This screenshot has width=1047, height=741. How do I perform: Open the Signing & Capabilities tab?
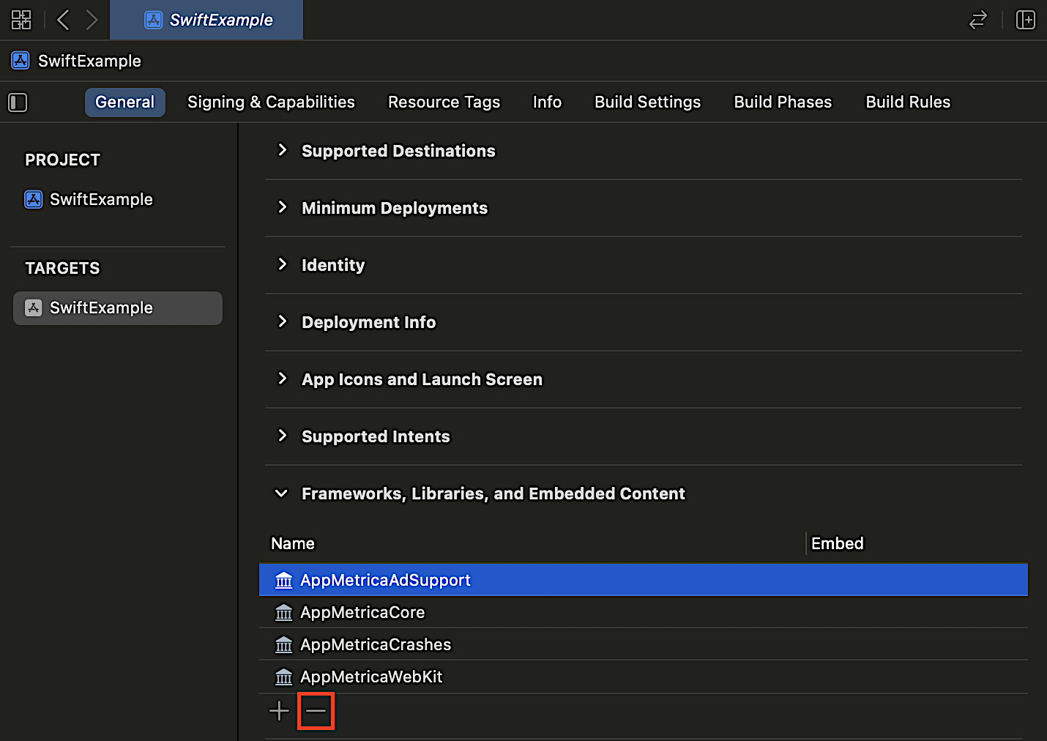pos(271,103)
